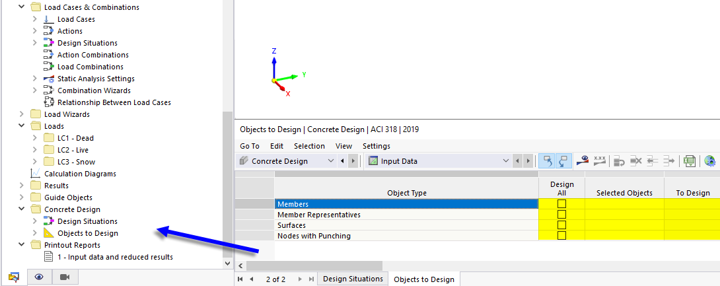This screenshot has width=720, height=286.
Task: Go to previous table page arrow
Action: pyautogui.click(x=251, y=279)
